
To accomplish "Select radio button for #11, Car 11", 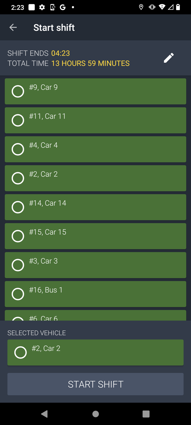I will 18,120.
